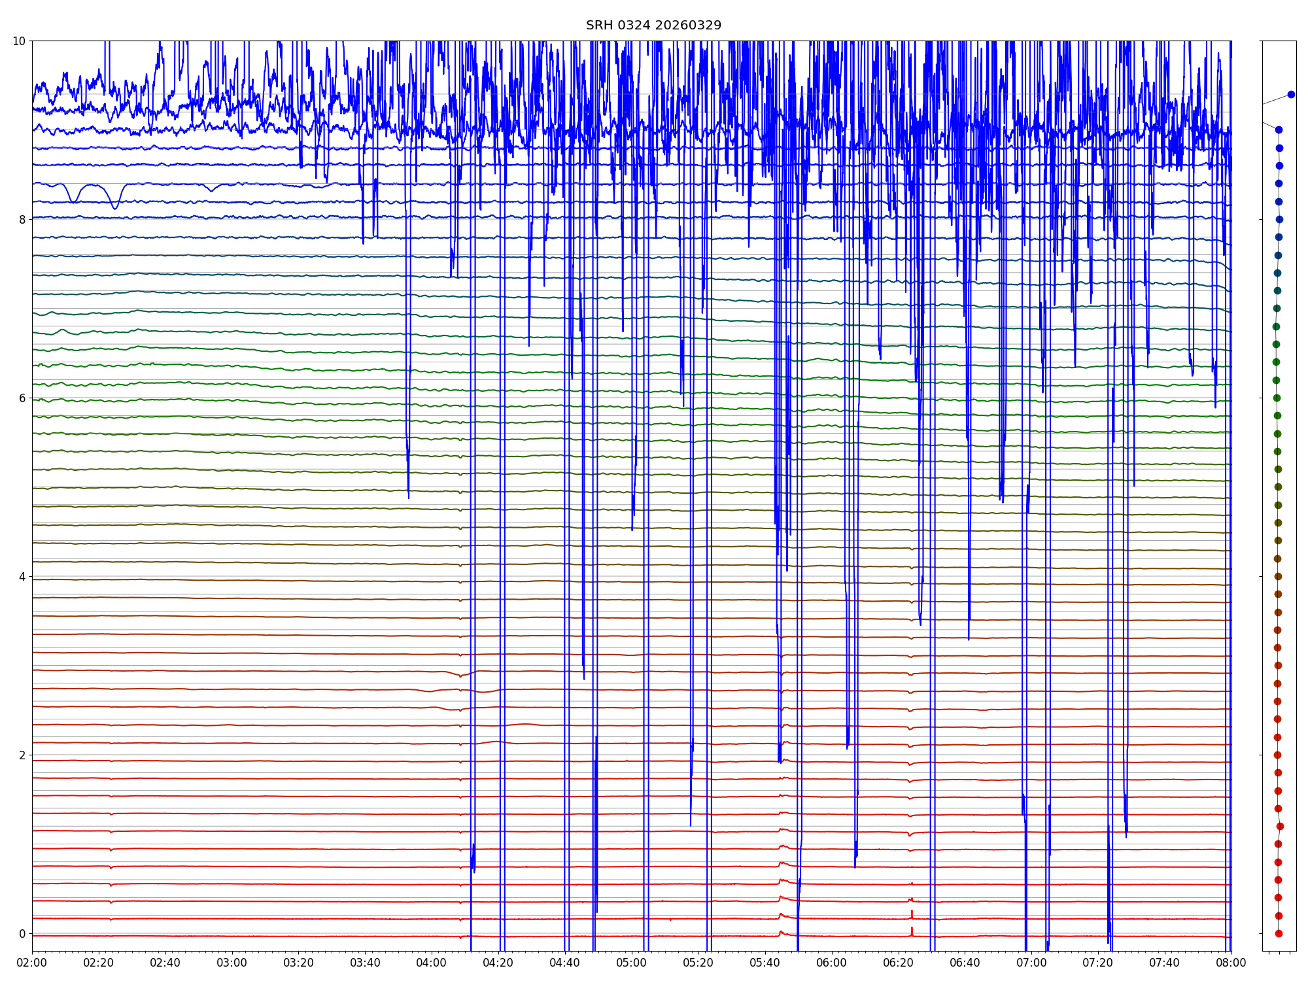Click the y-axis label 4
Image resolution: width=1308 pixels, height=981 pixels.
pos(22,577)
